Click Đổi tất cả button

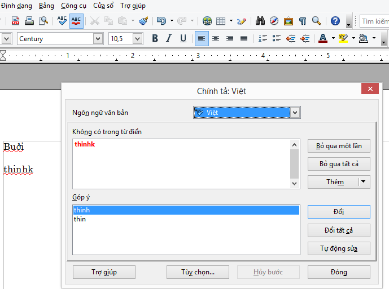[339, 230]
